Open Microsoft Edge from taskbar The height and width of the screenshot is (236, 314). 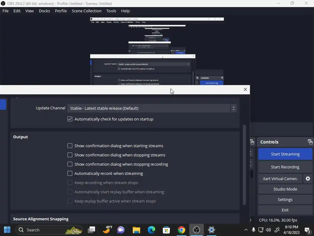coord(151,230)
